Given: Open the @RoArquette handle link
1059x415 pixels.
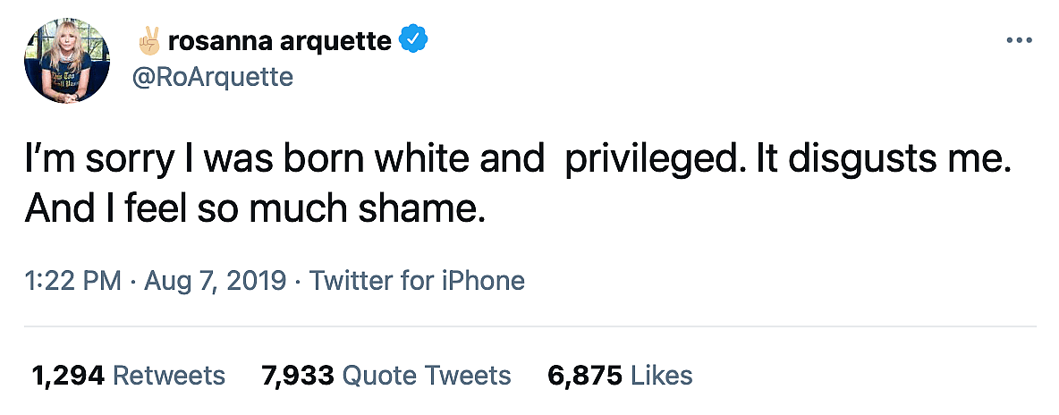Looking at the screenshot, I should point(212,78).
